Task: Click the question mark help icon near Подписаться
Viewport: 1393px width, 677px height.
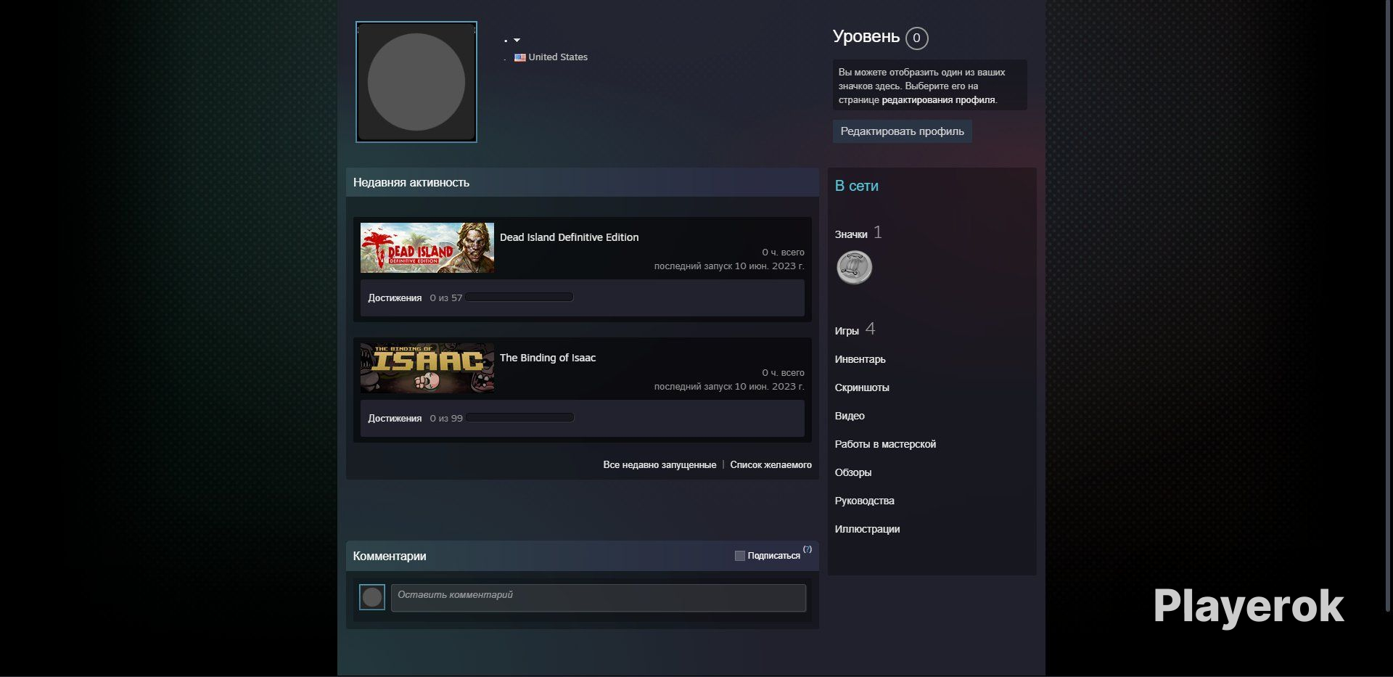Action: pos(808,549)
